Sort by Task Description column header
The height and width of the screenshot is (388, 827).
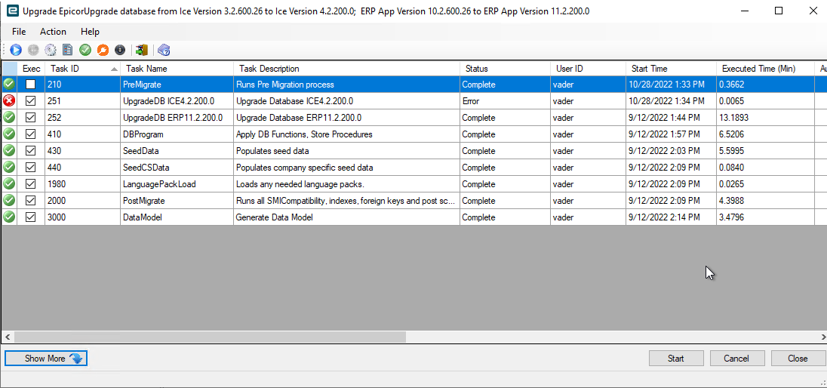click(x=347, y=69)
